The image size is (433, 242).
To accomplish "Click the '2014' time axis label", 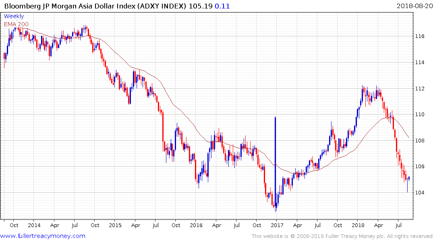I will coord(34,225).
